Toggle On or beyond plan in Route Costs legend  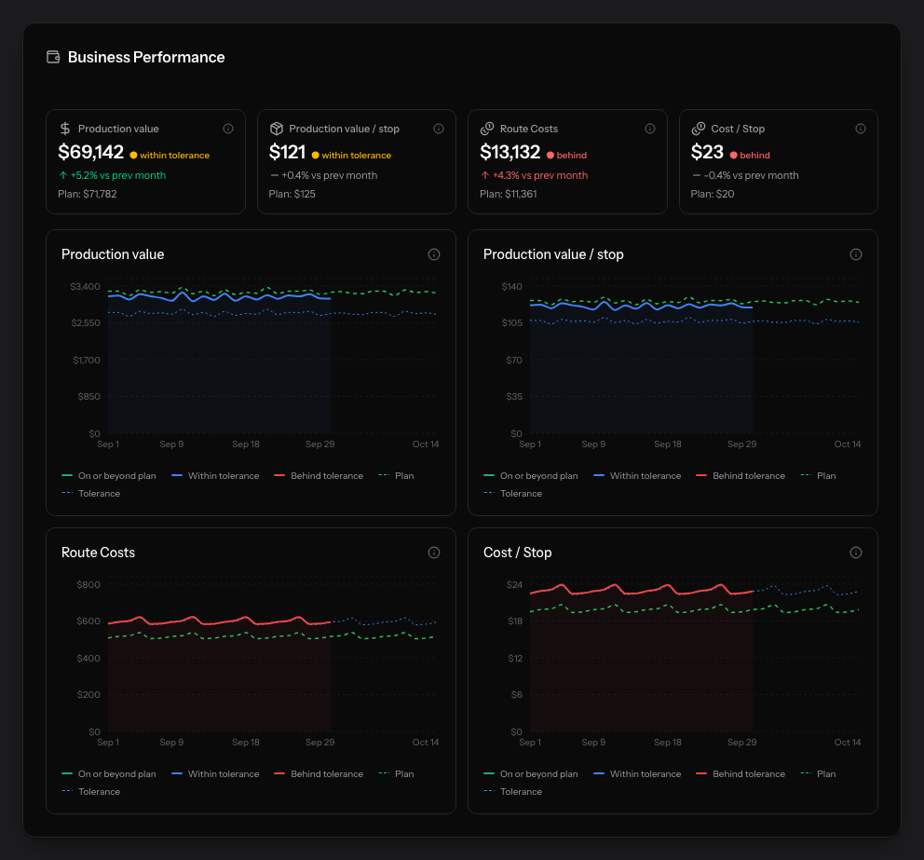click(109, 774)
